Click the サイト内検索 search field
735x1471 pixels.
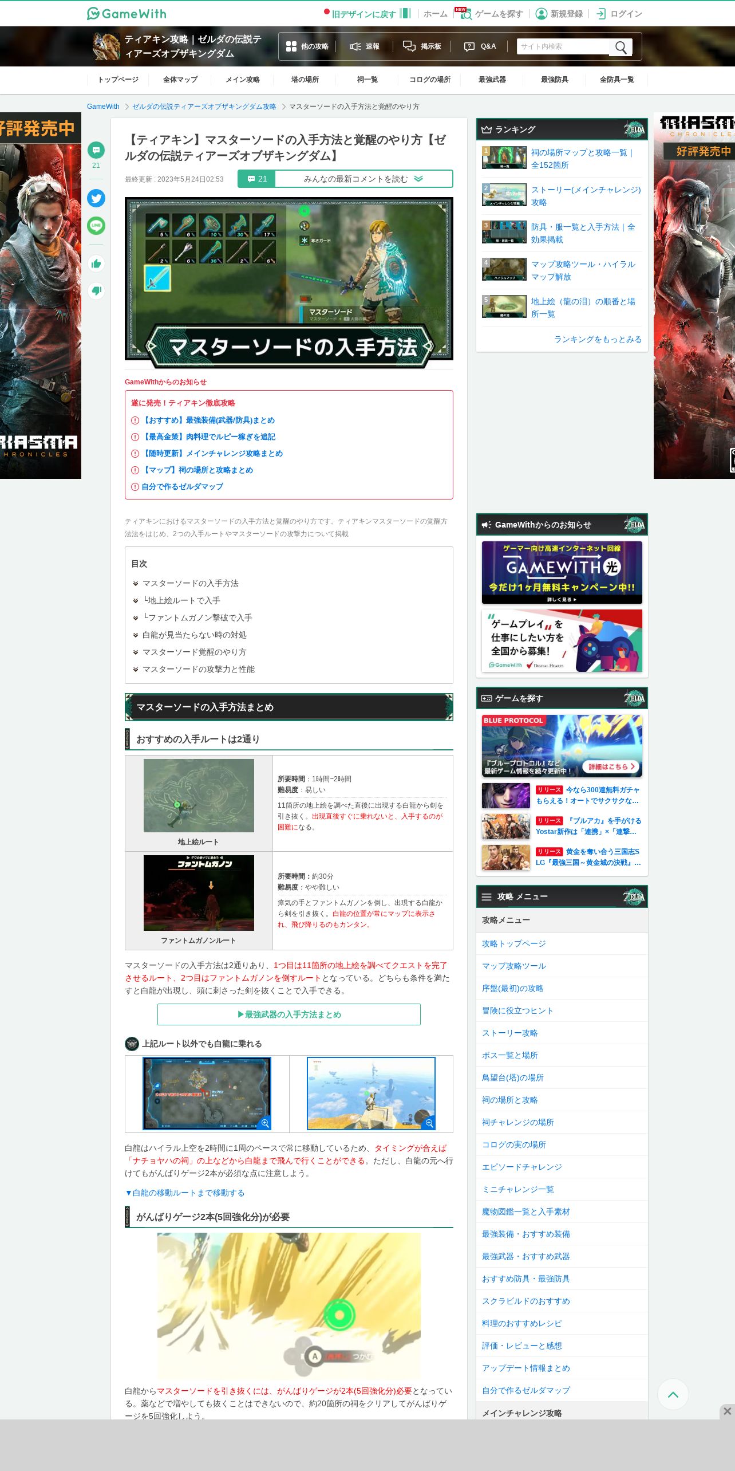pos(564,47)
